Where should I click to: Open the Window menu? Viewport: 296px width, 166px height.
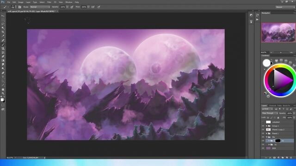[x=69, y=2]
